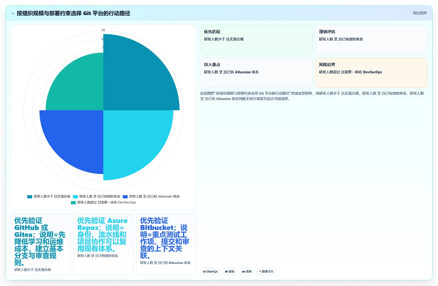Image resolution: width=438 pixels, height=286 pixels.
Task: Click the Chart.js tag
Action: [210, 271]
